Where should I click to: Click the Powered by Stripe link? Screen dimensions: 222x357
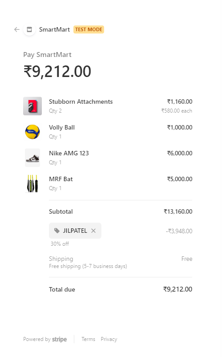click(45, 339)
